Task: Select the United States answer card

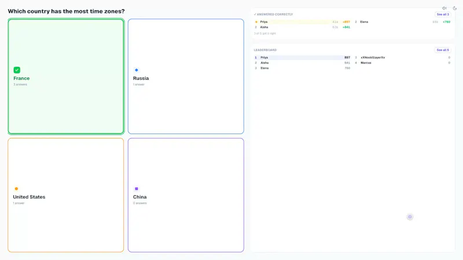Action: tap(66, 195)
